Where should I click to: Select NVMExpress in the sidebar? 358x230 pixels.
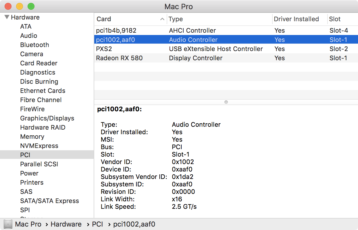[39, 146]
